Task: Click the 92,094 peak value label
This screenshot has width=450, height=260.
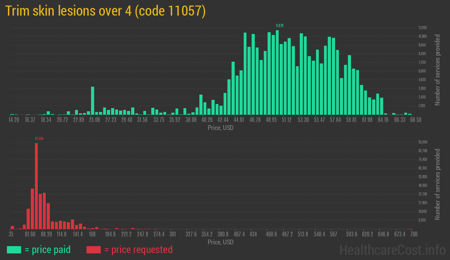Action: click(39, 139)
